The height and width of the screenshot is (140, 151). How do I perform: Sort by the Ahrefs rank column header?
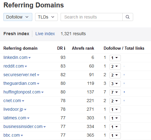coord(83,48)
